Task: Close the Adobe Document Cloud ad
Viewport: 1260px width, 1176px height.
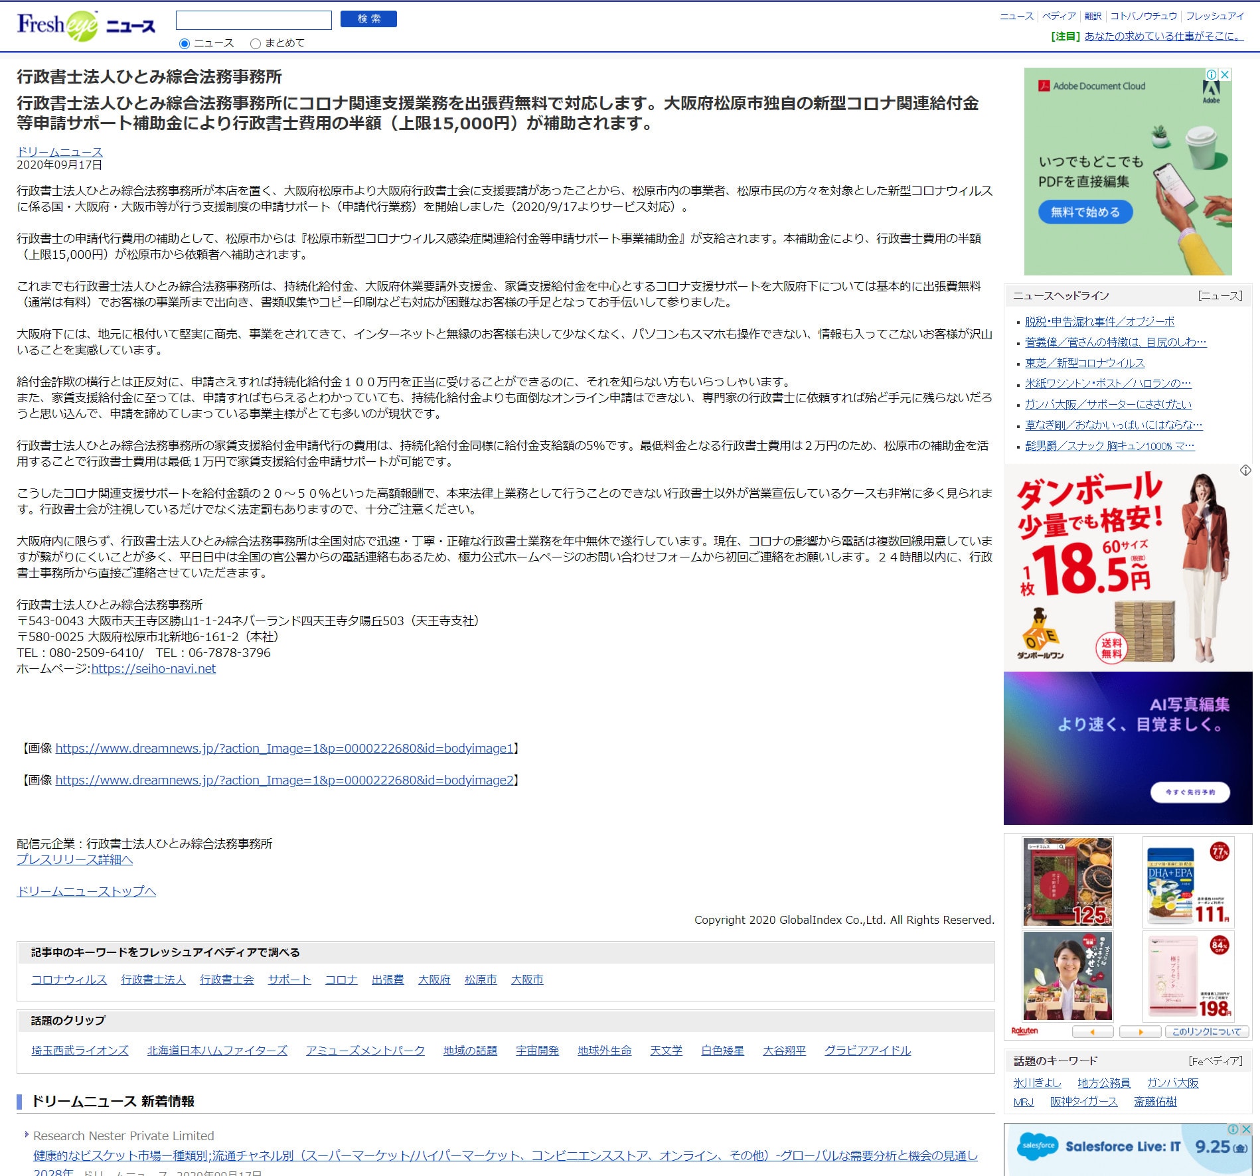Action: (1225, 74)
